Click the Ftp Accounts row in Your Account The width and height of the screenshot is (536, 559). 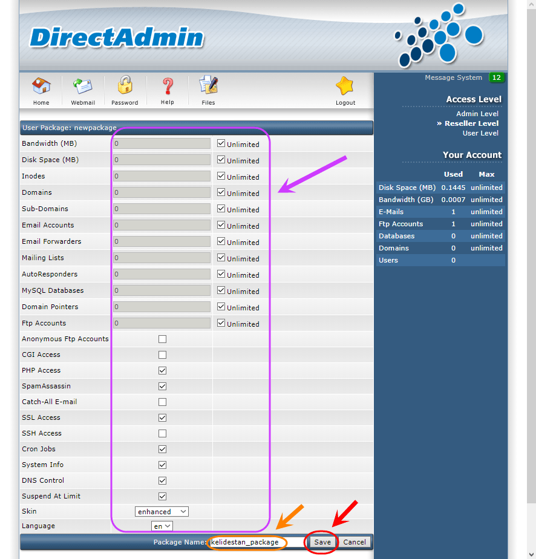click(x=440, y=224)
